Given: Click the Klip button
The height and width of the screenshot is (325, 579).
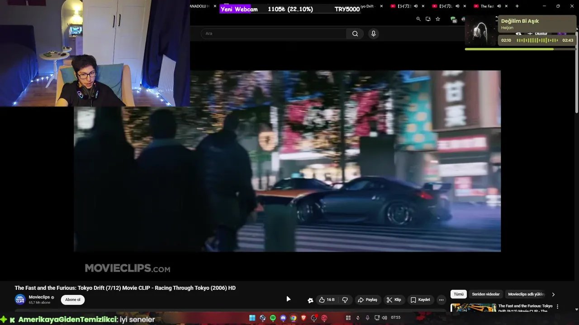Looking at the screenshot, I should click(x=394, y=300).
